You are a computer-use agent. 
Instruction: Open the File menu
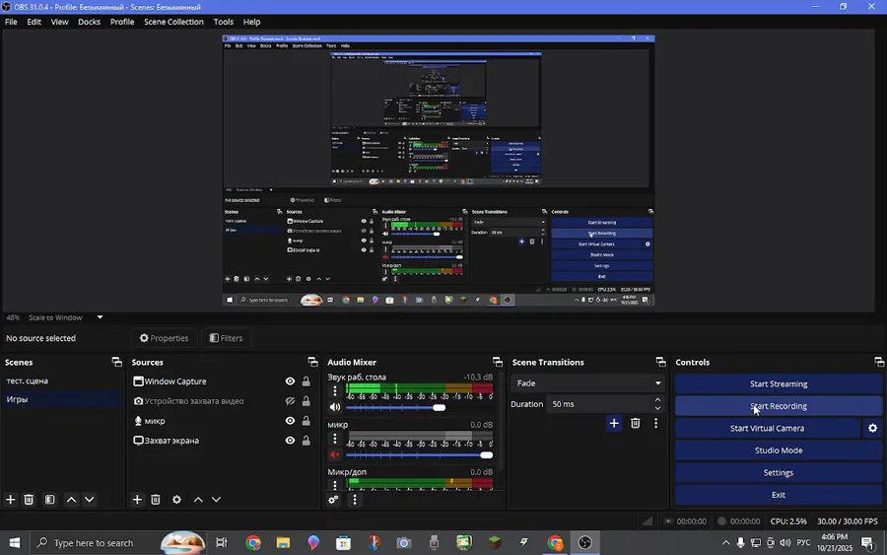point(11,22)
